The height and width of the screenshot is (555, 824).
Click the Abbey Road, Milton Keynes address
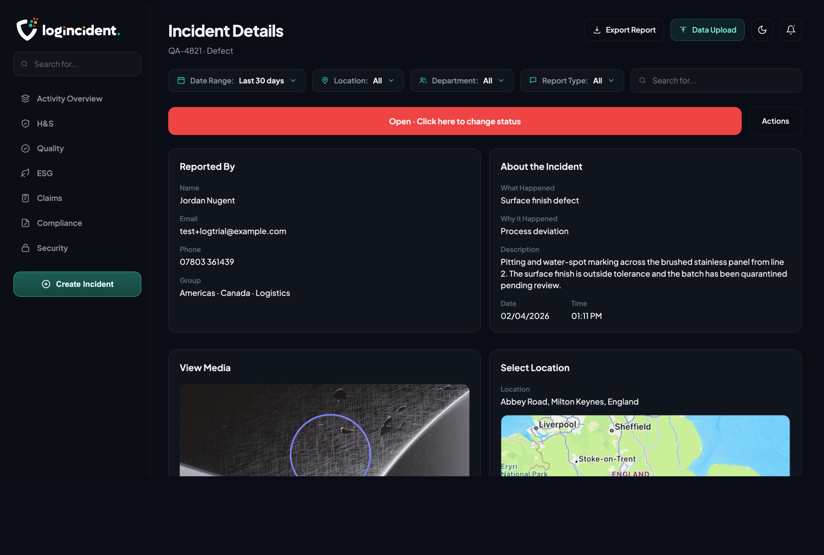pyautogui.click(x=570, y=402)
